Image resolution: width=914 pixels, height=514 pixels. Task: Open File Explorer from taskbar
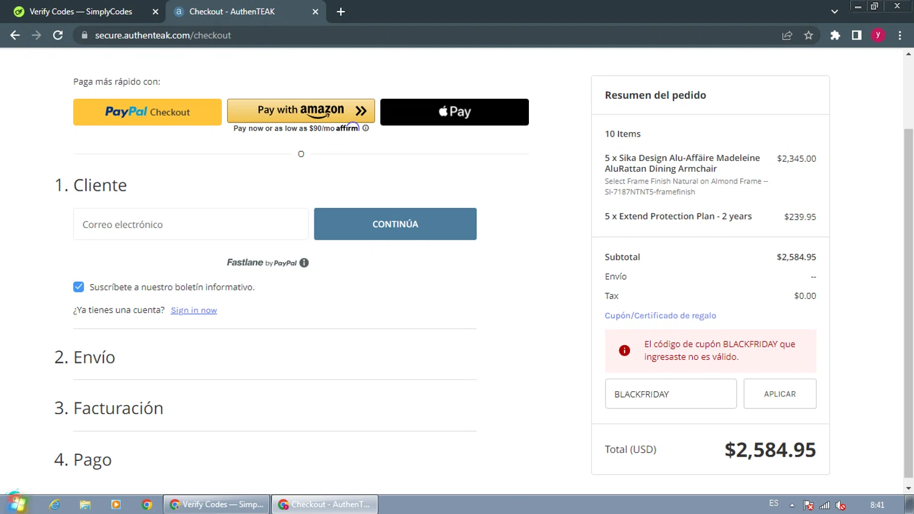pos(85,505)
